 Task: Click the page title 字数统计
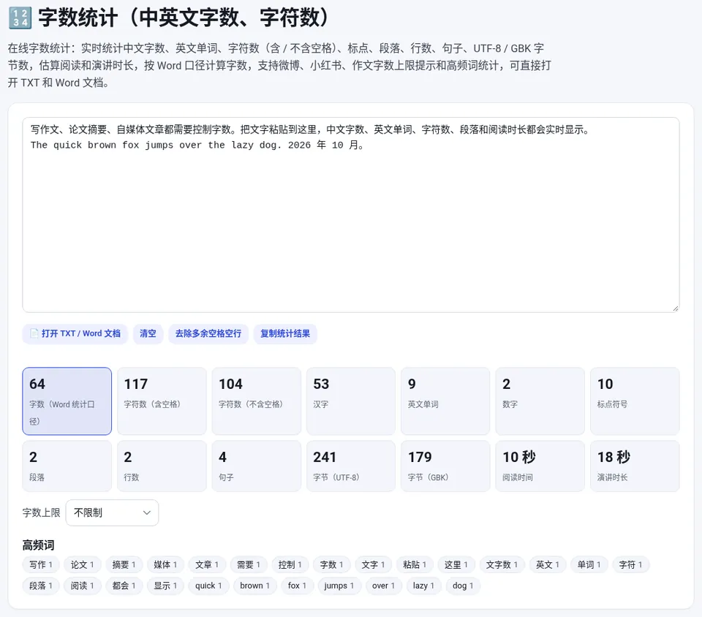pos(184,18)
